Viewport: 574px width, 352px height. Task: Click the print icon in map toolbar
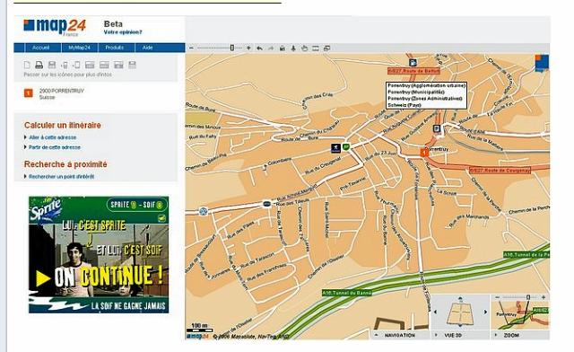coord(283,48)
